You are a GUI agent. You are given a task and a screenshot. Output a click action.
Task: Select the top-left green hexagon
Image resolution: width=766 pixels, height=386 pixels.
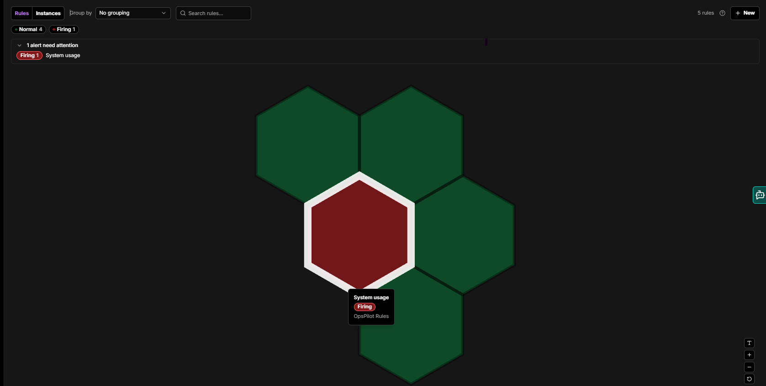(x=308, y=145)
